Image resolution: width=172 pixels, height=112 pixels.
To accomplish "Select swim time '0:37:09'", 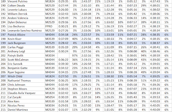I will [63, 39].
